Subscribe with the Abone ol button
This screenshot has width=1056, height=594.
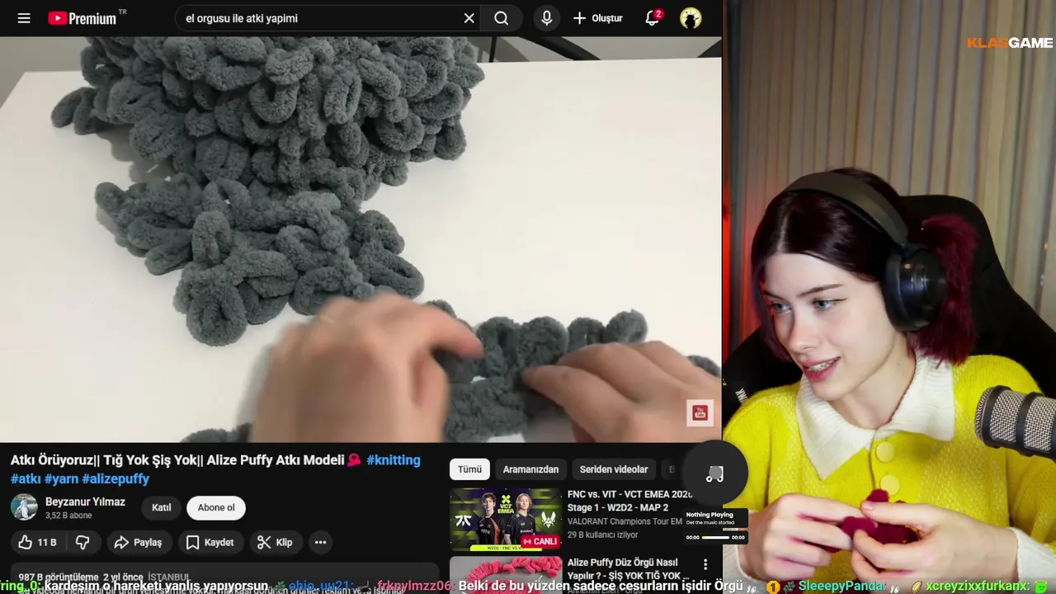(x=216, y=507)
